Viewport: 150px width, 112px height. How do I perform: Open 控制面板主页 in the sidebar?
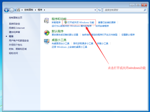click(16, 18)
